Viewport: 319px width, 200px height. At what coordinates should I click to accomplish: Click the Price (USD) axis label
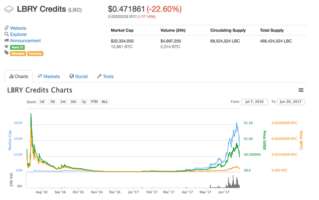[265, 140]
